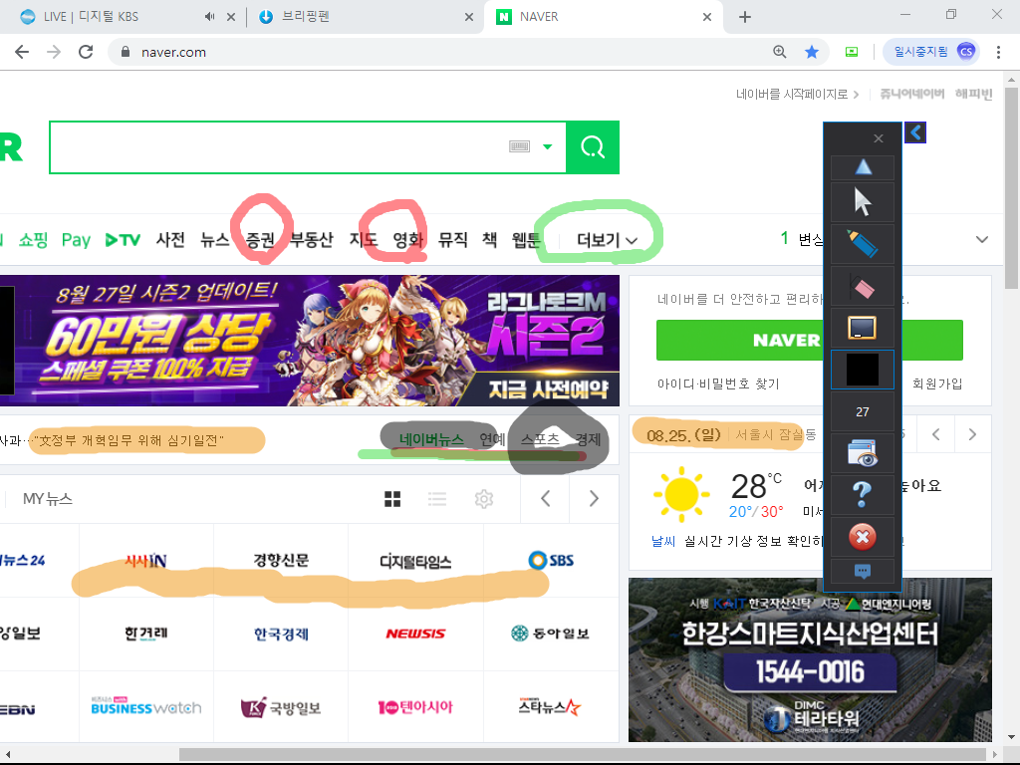This screenshot has width=1020, height=765.
Task: Show next newsstand page
Action: 594,499
